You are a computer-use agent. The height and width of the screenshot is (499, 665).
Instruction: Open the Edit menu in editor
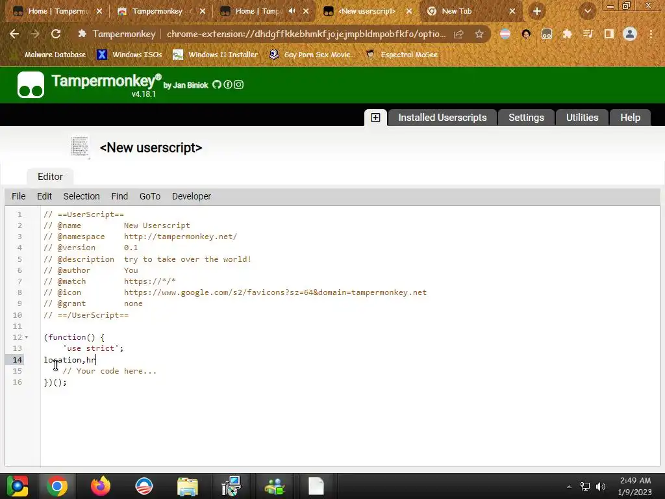tap(44, 196)
